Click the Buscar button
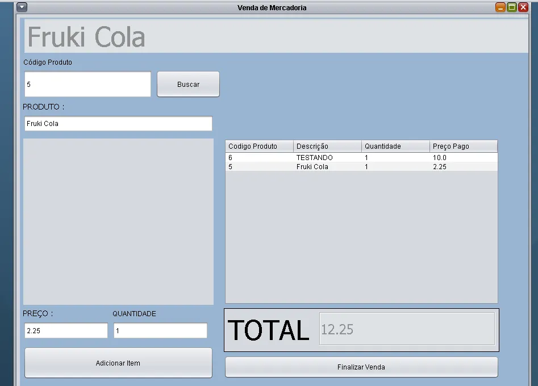 tap(189, 85)
